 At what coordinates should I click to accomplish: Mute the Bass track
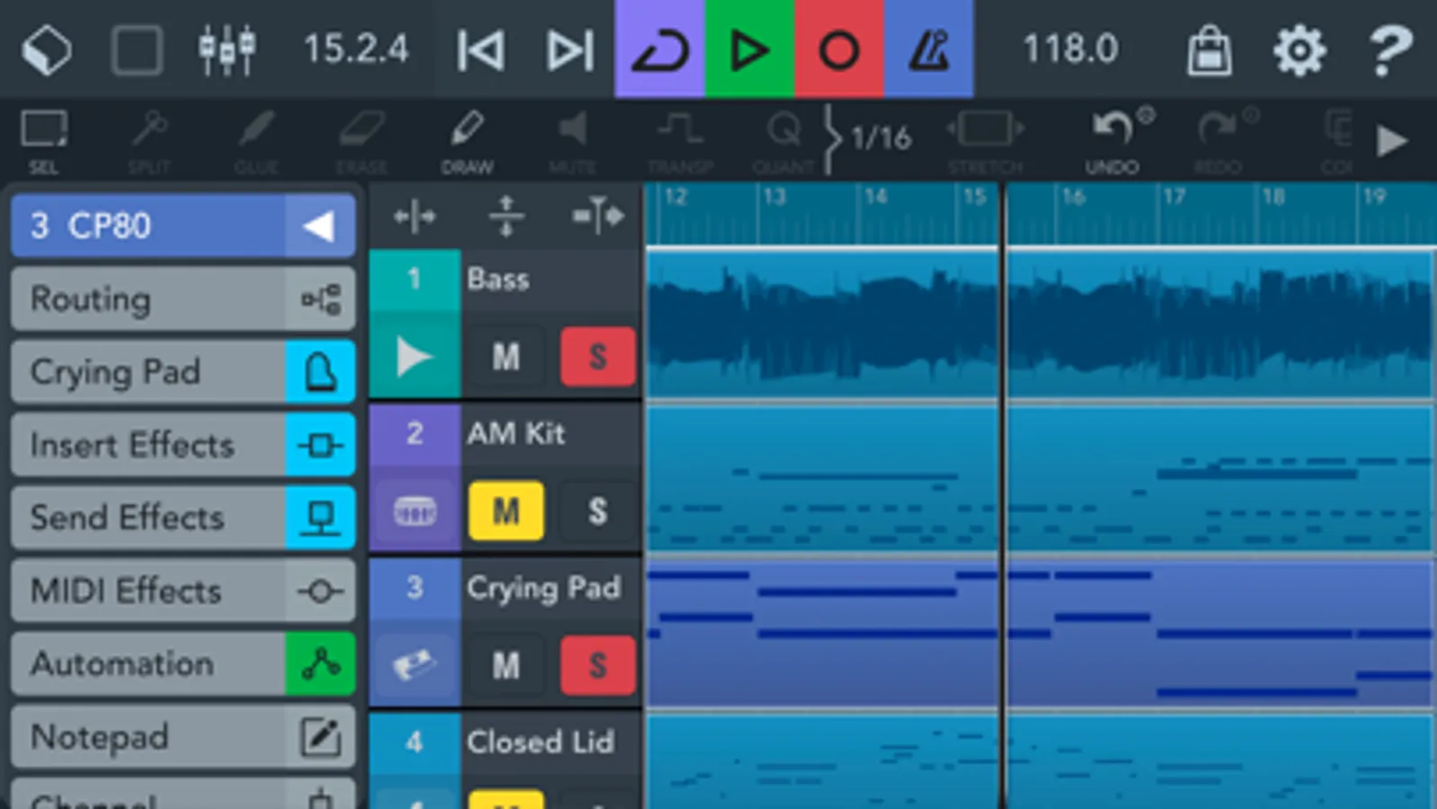click(506, 357)
